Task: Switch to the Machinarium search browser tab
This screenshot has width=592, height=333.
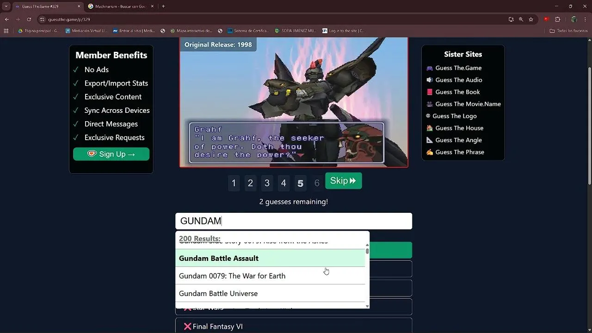Action: click(x=121, y=6)
